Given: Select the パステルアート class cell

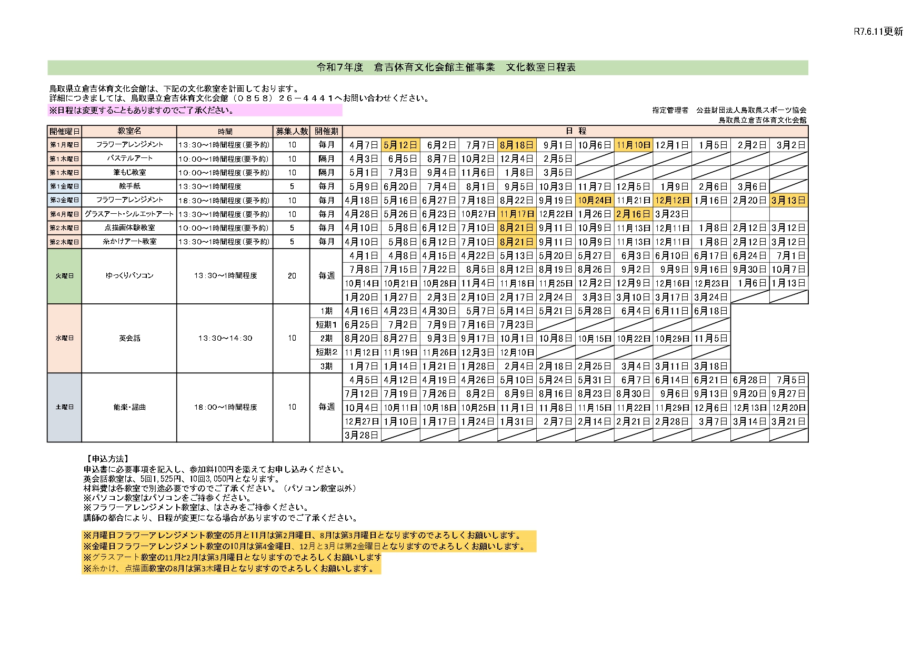Looking at the screenshot, I should pyautogui.click(x=129, y=159).
